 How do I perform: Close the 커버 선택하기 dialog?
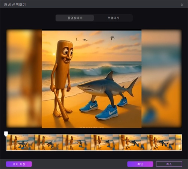pos(182,5)
